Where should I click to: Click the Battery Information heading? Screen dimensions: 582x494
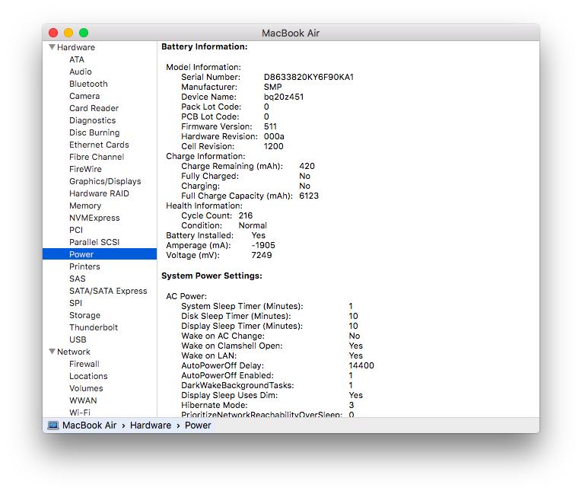coord(205,46)
